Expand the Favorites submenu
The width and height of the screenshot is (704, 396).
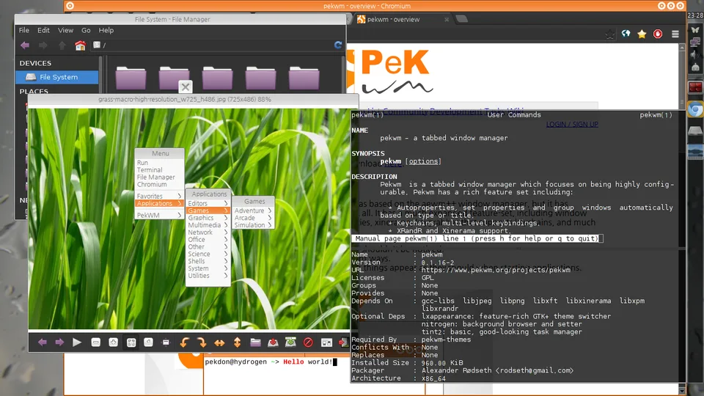[159, 196]
